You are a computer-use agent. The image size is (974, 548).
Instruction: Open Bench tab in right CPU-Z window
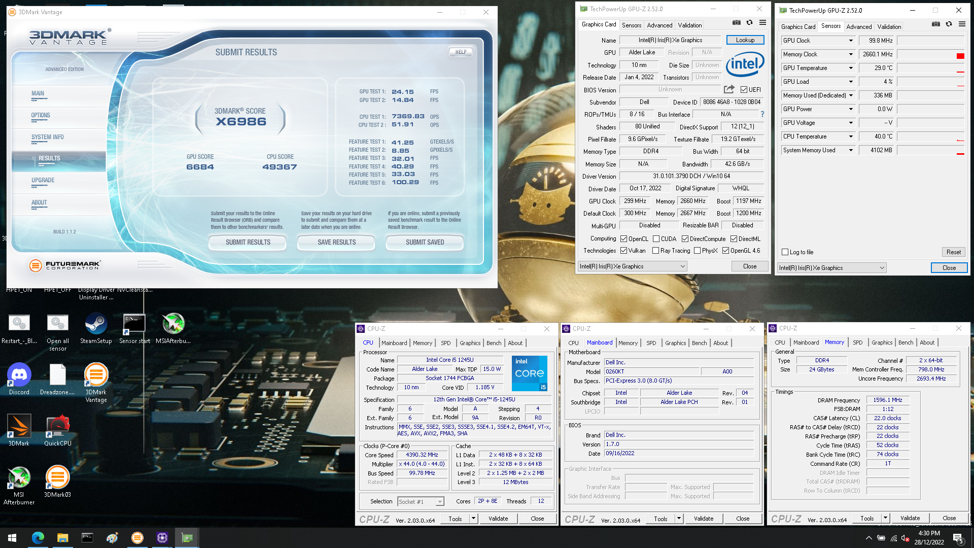(906, 342)
